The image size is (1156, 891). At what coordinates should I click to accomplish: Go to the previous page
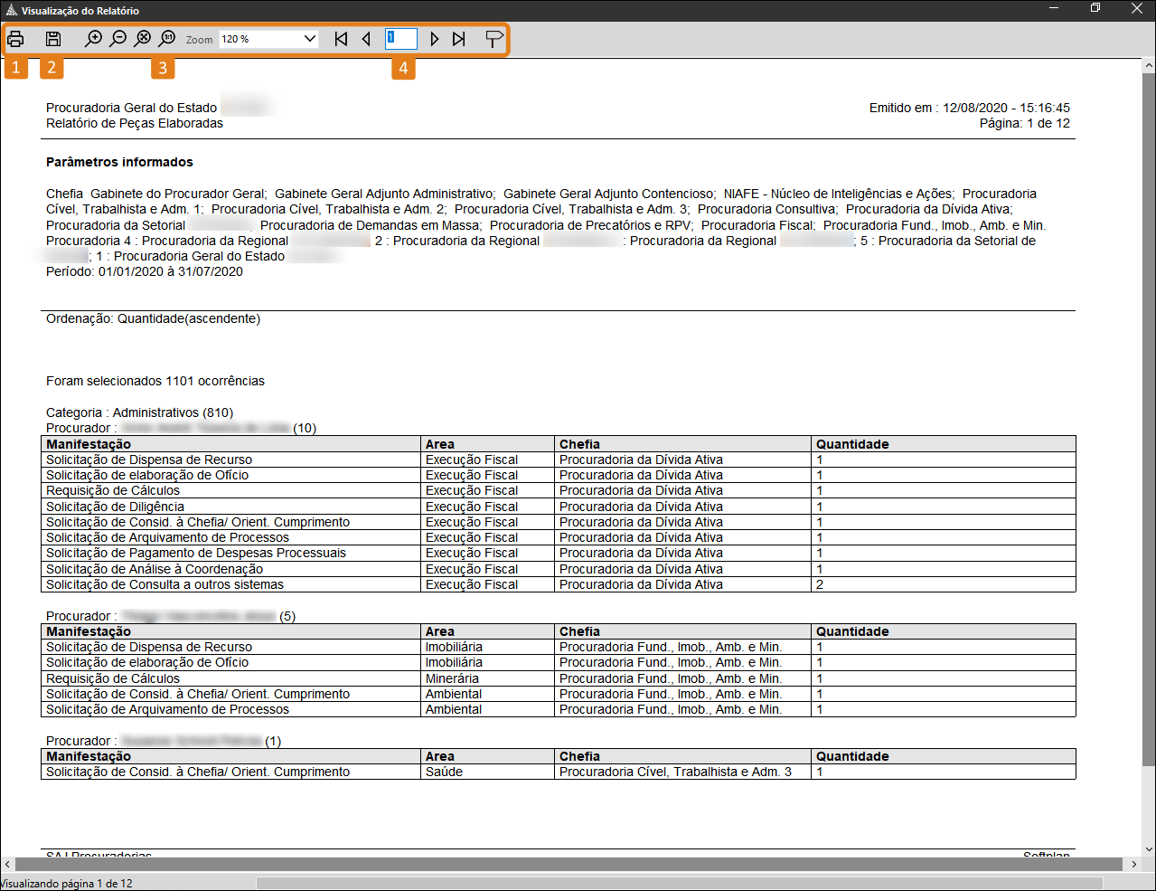click(366, 39)
